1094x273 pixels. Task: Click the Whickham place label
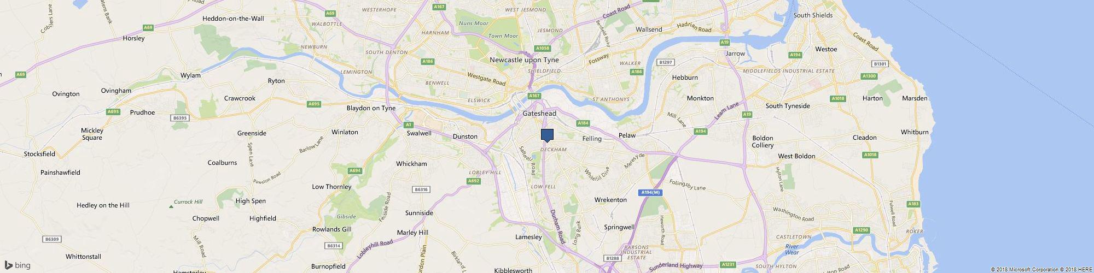(411, 164)
